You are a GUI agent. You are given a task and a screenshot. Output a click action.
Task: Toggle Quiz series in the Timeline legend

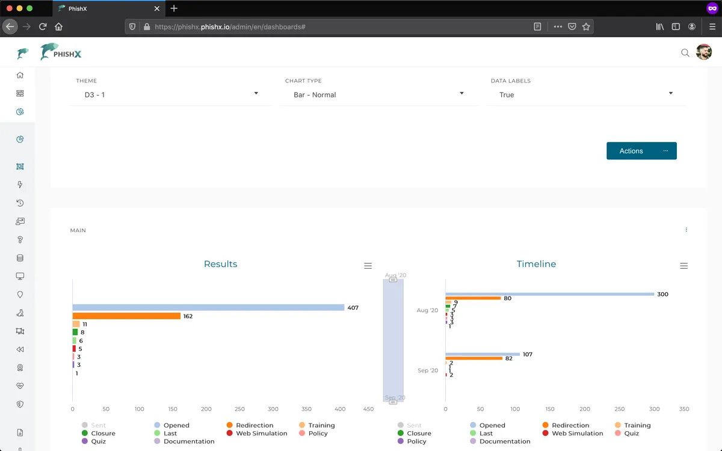[x=626, y=433]
